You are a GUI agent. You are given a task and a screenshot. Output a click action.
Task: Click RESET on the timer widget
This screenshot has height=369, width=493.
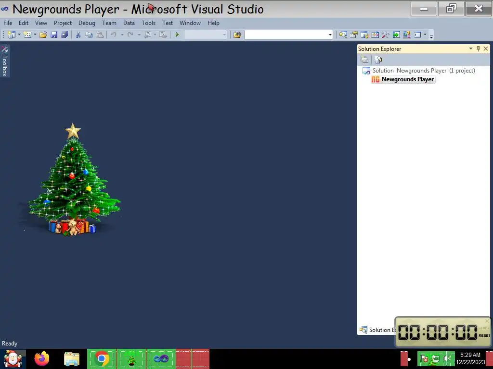pos(484,336)
